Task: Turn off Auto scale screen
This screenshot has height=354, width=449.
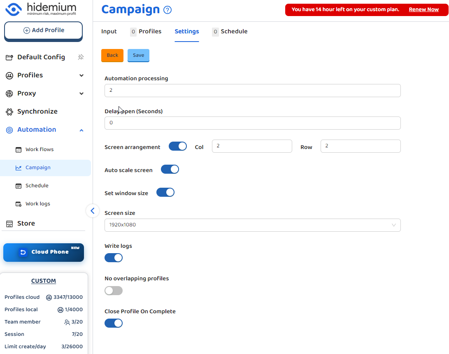Action: click(170, 170)
